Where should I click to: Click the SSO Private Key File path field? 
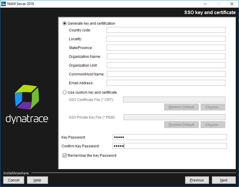click(174, 117)
